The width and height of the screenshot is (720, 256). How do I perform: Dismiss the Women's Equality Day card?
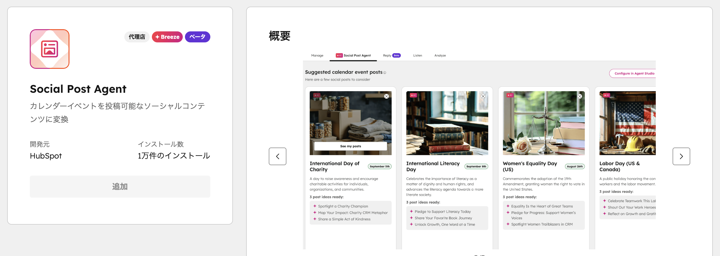[x=579, y=96]
